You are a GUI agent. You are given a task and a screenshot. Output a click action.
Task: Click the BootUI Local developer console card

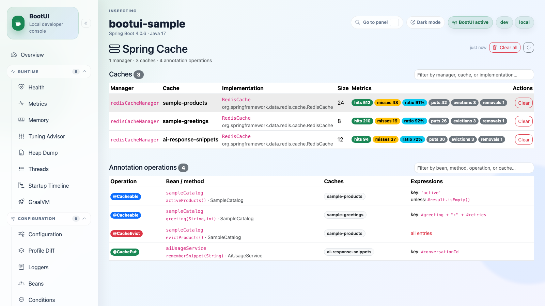click(x=43, y=23)
